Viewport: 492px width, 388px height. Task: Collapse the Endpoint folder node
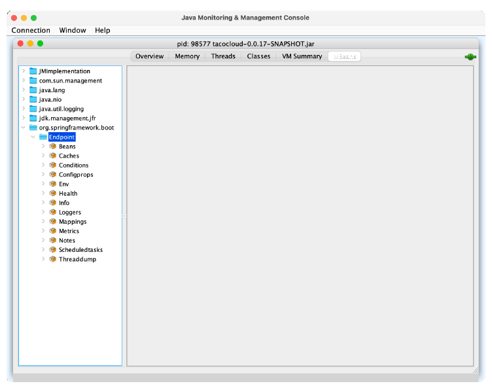coord(33,137)
